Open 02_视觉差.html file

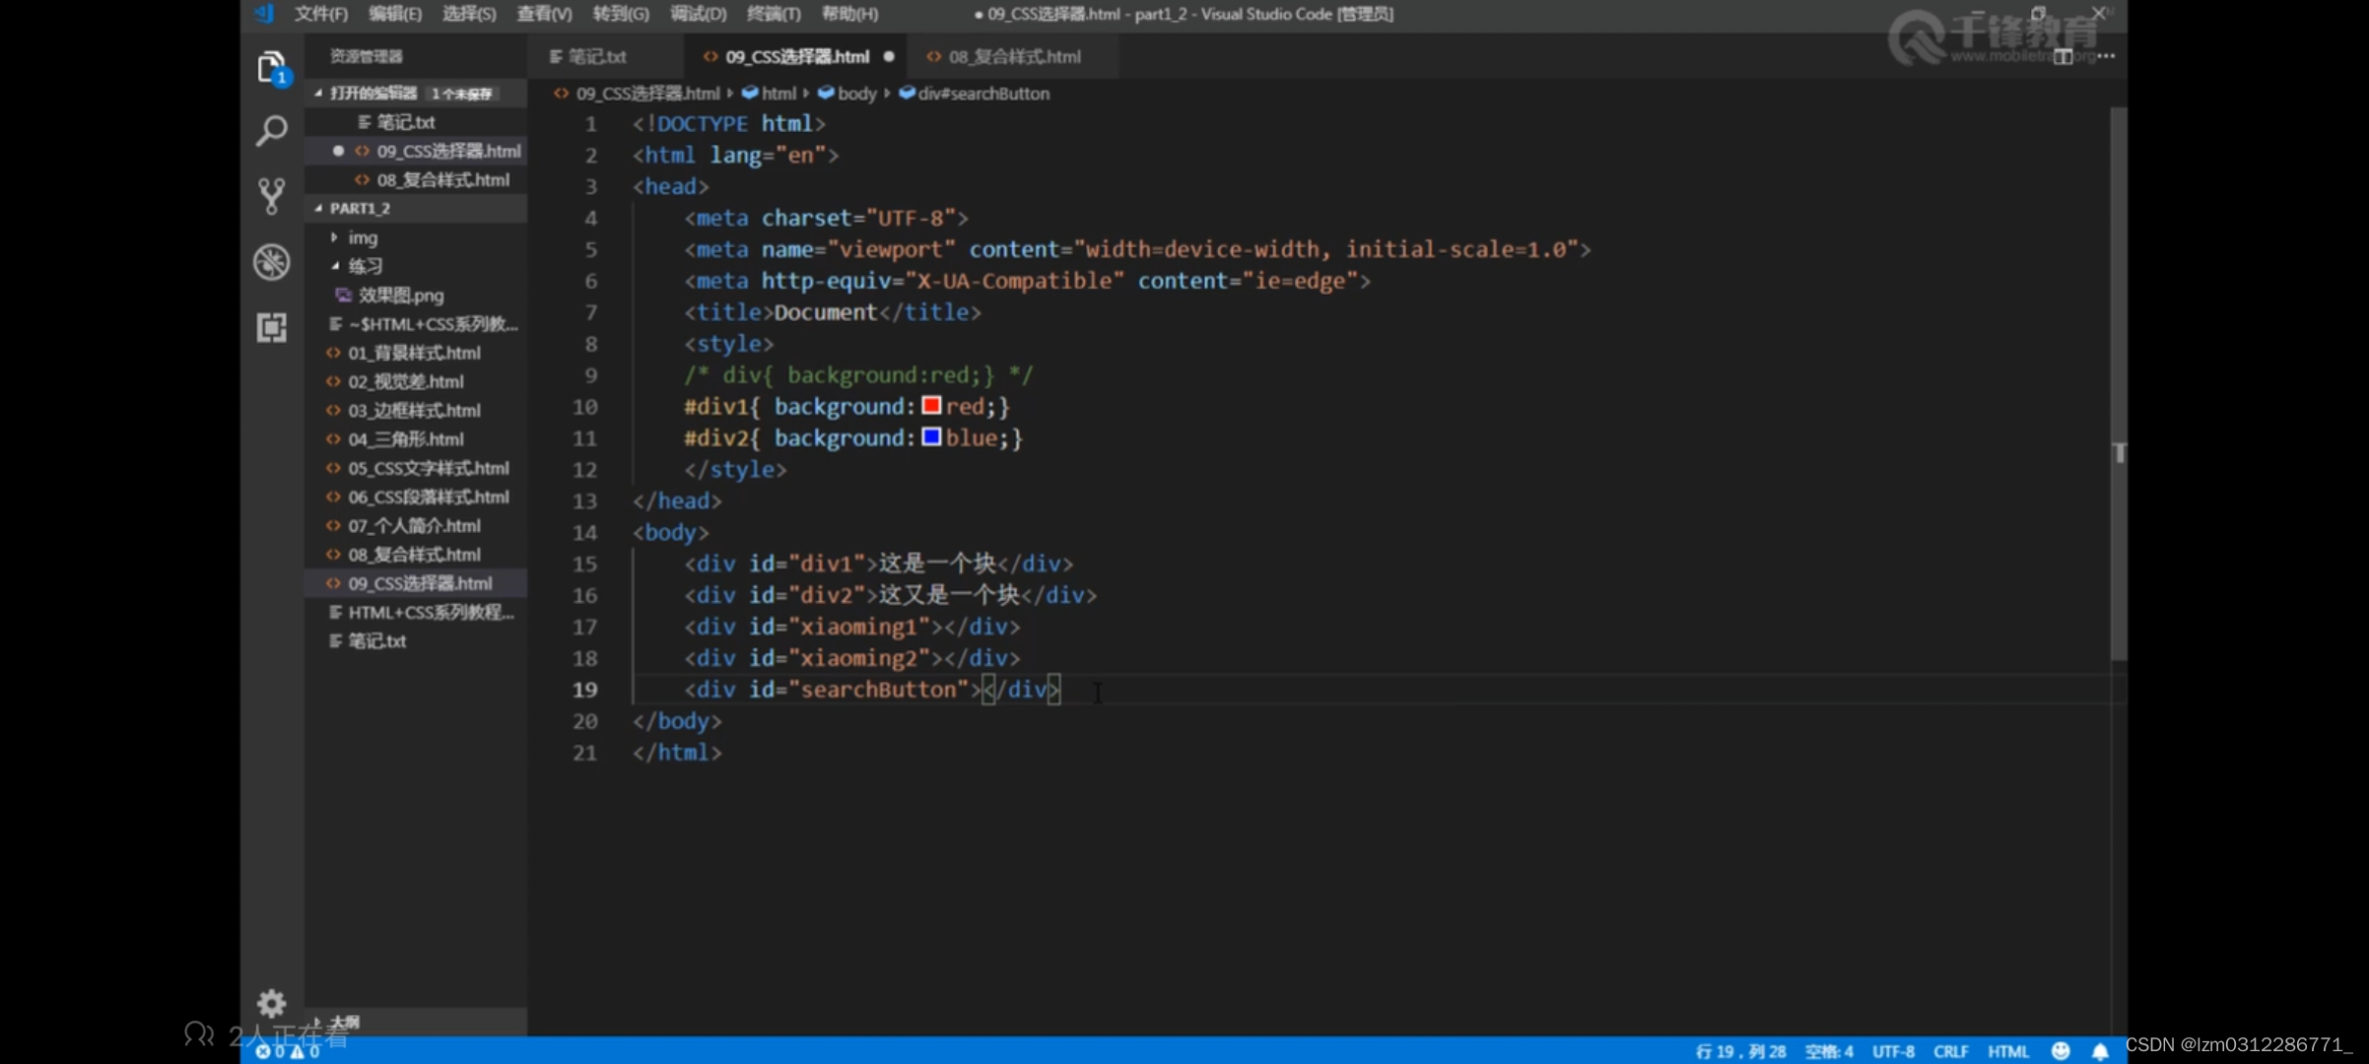pos(416,381)
